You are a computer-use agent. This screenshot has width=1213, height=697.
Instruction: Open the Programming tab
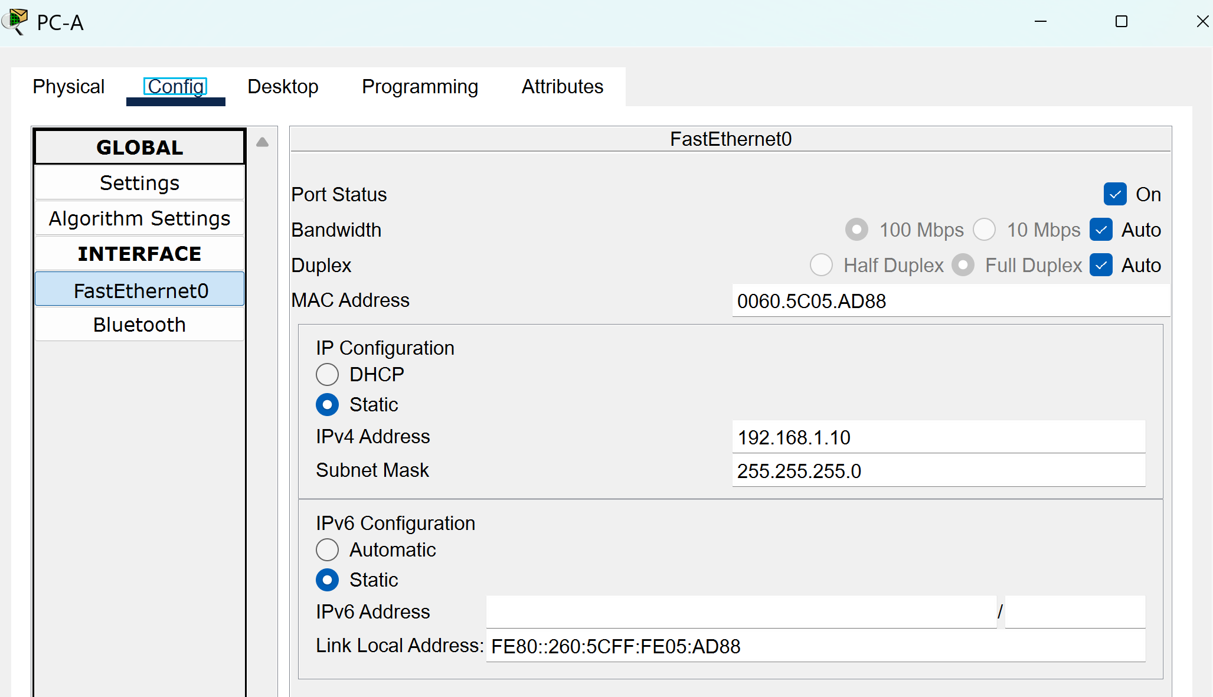tap(420, 87)
